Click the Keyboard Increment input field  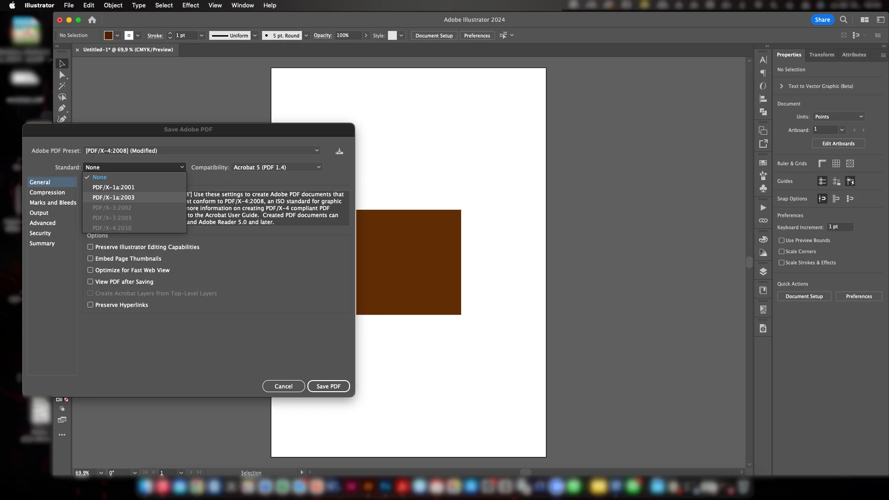840,227
